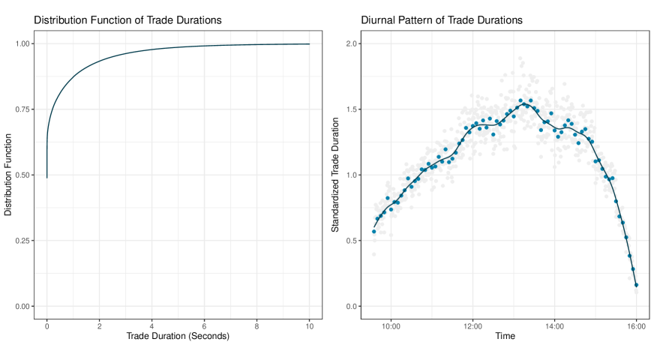The height and width of the screenshot is (357, 654).
Task: Click the x-axis tick label 6
Action: tap(204, 326)
